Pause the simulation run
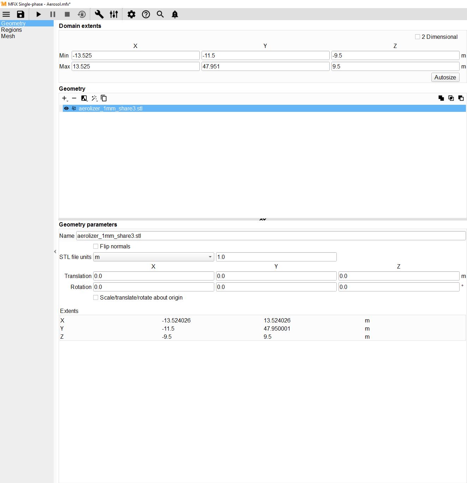467x483 pixels. point(53,14)
